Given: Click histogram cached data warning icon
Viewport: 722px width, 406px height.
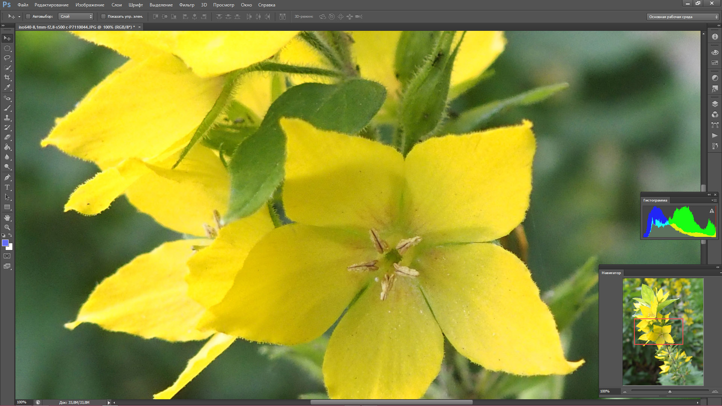Looking at the screenshot, I should coord(711,211).
